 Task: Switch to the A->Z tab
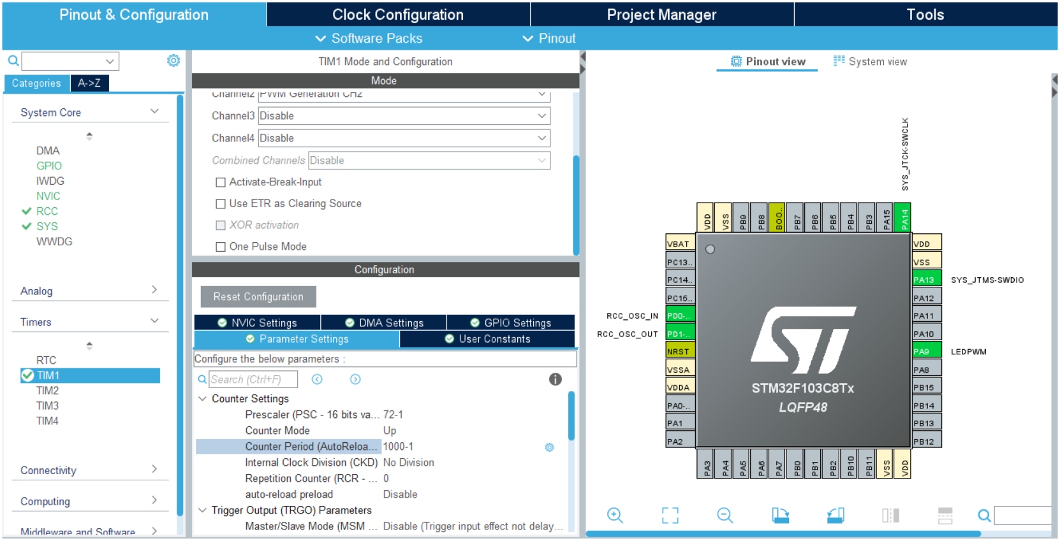point(89,83)
